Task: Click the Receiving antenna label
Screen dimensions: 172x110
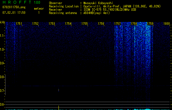Action: point(63,13)
